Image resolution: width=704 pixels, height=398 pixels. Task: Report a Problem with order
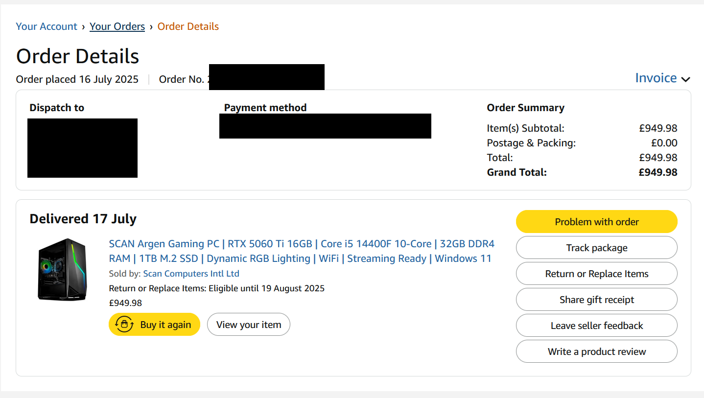pyautogui.click(x=596, y=222)
